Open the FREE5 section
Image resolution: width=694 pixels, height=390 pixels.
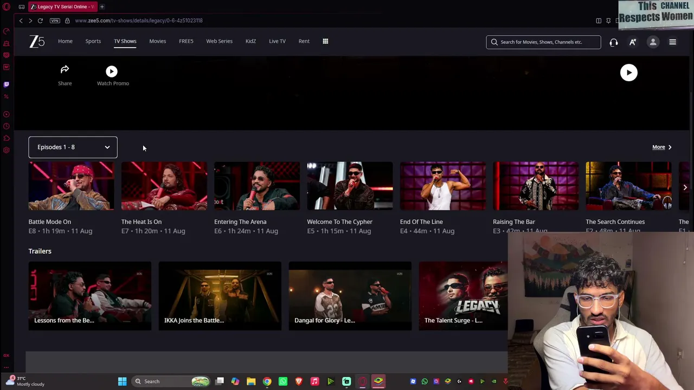click(x=186, y=41)
